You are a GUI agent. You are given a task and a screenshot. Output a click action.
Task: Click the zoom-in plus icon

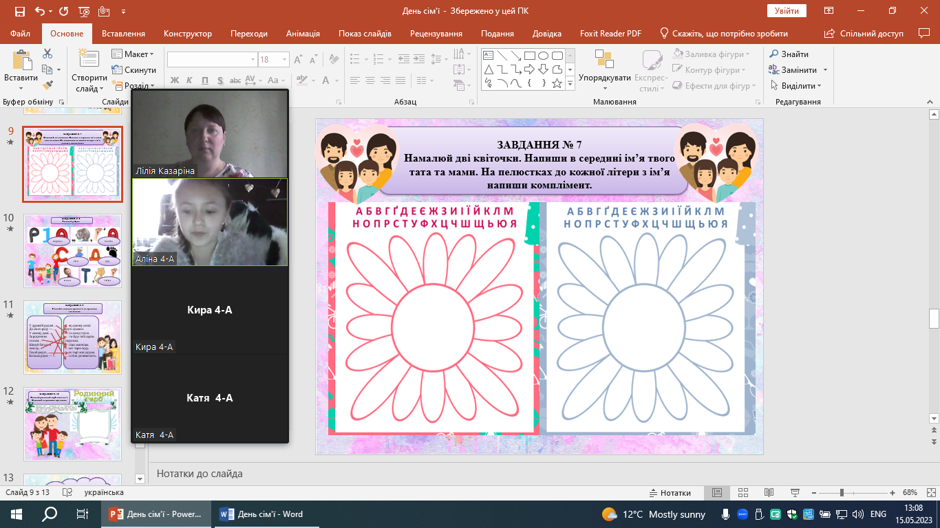tap(893, 493)
